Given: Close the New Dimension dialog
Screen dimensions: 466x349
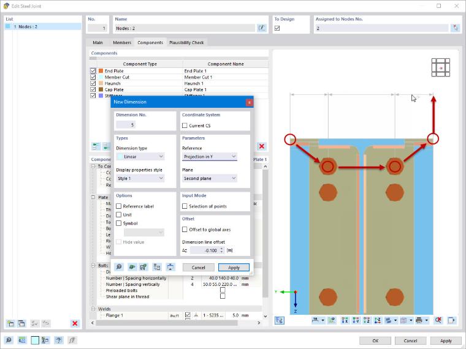Looking at the screenshot, I should 249,102.
